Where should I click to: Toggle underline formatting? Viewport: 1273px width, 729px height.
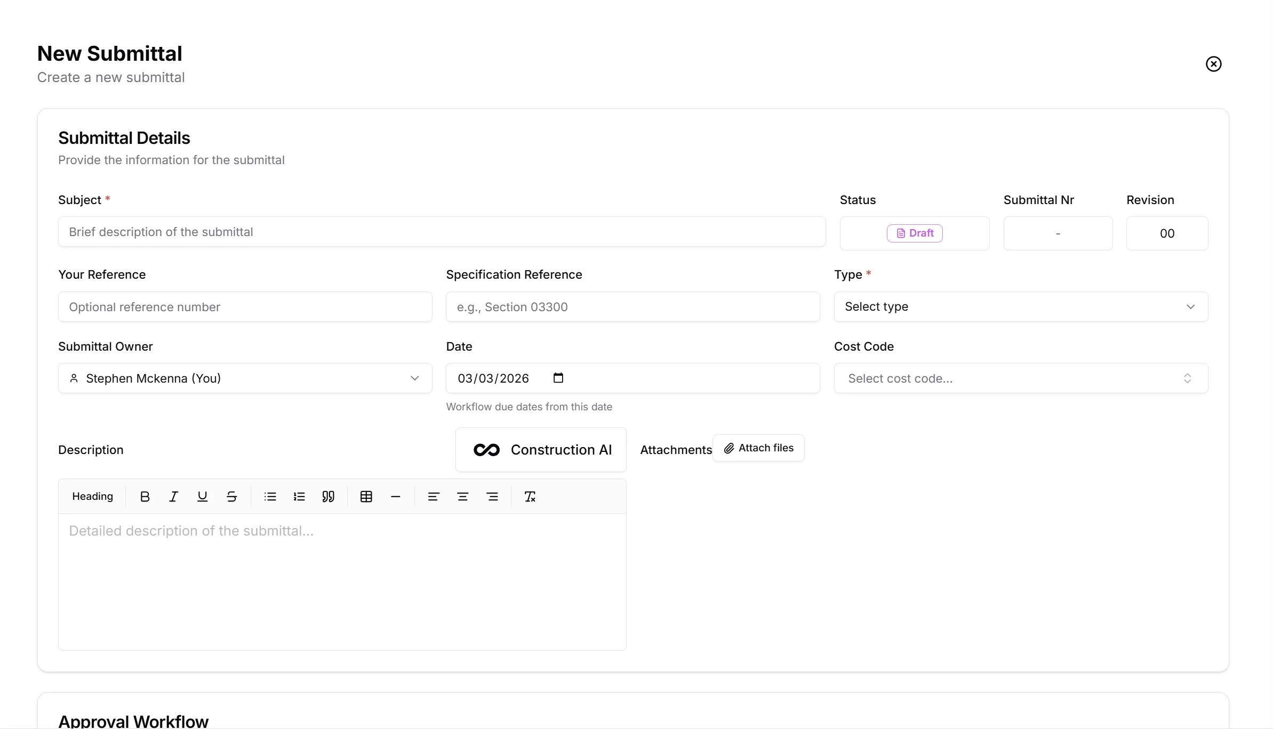(x=202, y=496)
